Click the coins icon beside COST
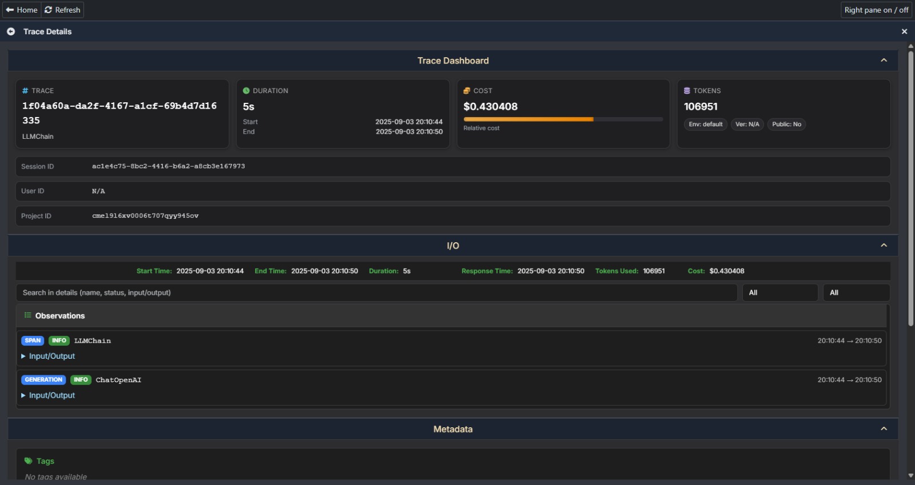Viewport: 915px width, 485px height. tap(467, 91)
